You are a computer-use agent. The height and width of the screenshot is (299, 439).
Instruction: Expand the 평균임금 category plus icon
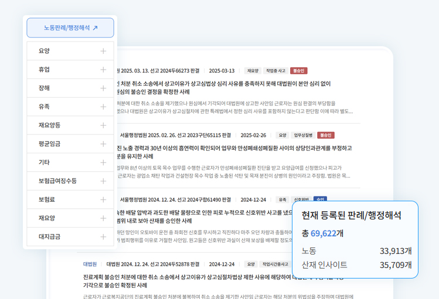(x=103, y=144)
